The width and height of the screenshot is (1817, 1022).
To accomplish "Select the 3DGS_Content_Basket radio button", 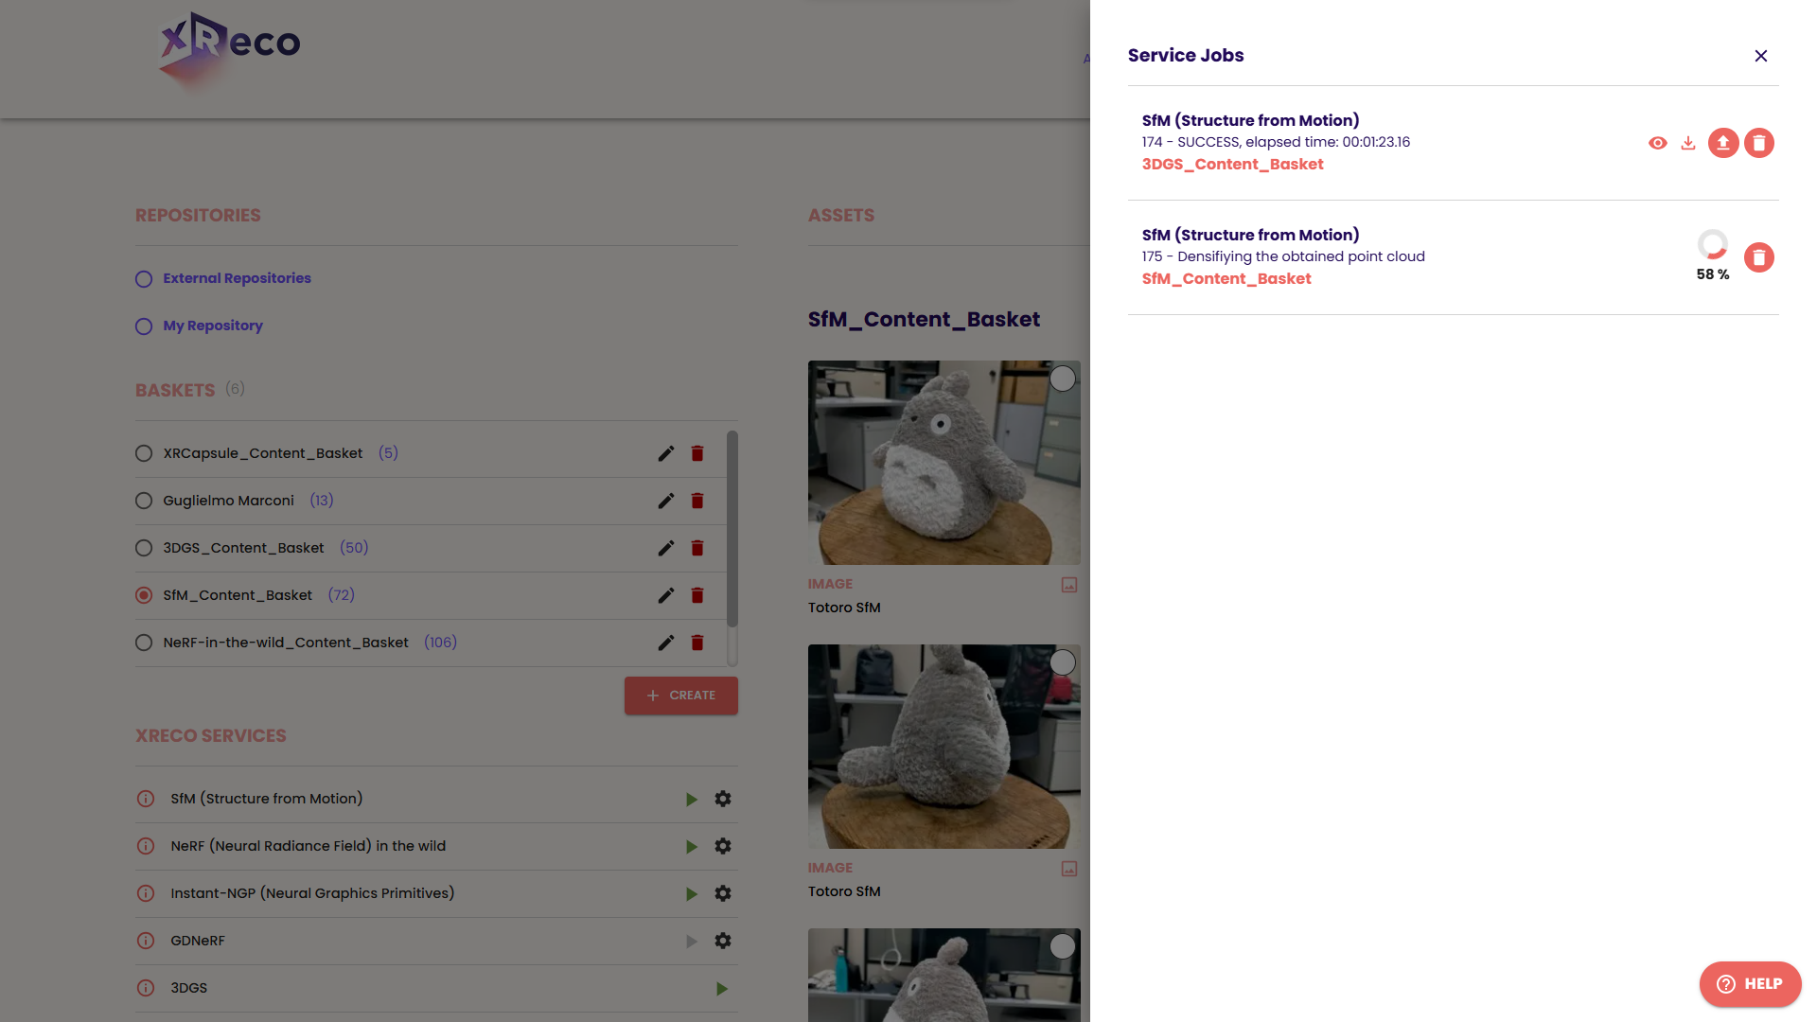I will pyautogui.click(x=144, y=548).
